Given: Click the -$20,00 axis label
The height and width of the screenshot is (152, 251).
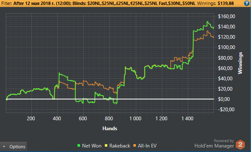Looking at the screenshot, I should point(226,110).
